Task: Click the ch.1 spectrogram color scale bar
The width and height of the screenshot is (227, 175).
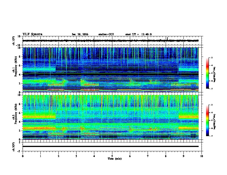Action: (207, 73)
